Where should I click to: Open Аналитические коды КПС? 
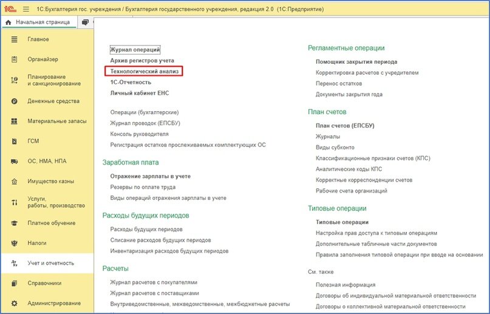pyautogui.click(x=349, y=169)
